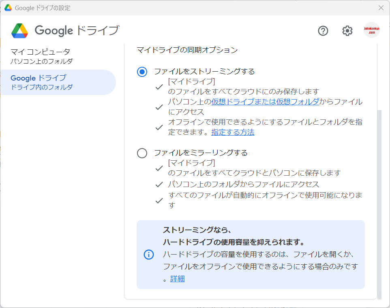Click the マイドライブの同期オプション heading
The image size is (390, 308).
(x=187, y=50)
